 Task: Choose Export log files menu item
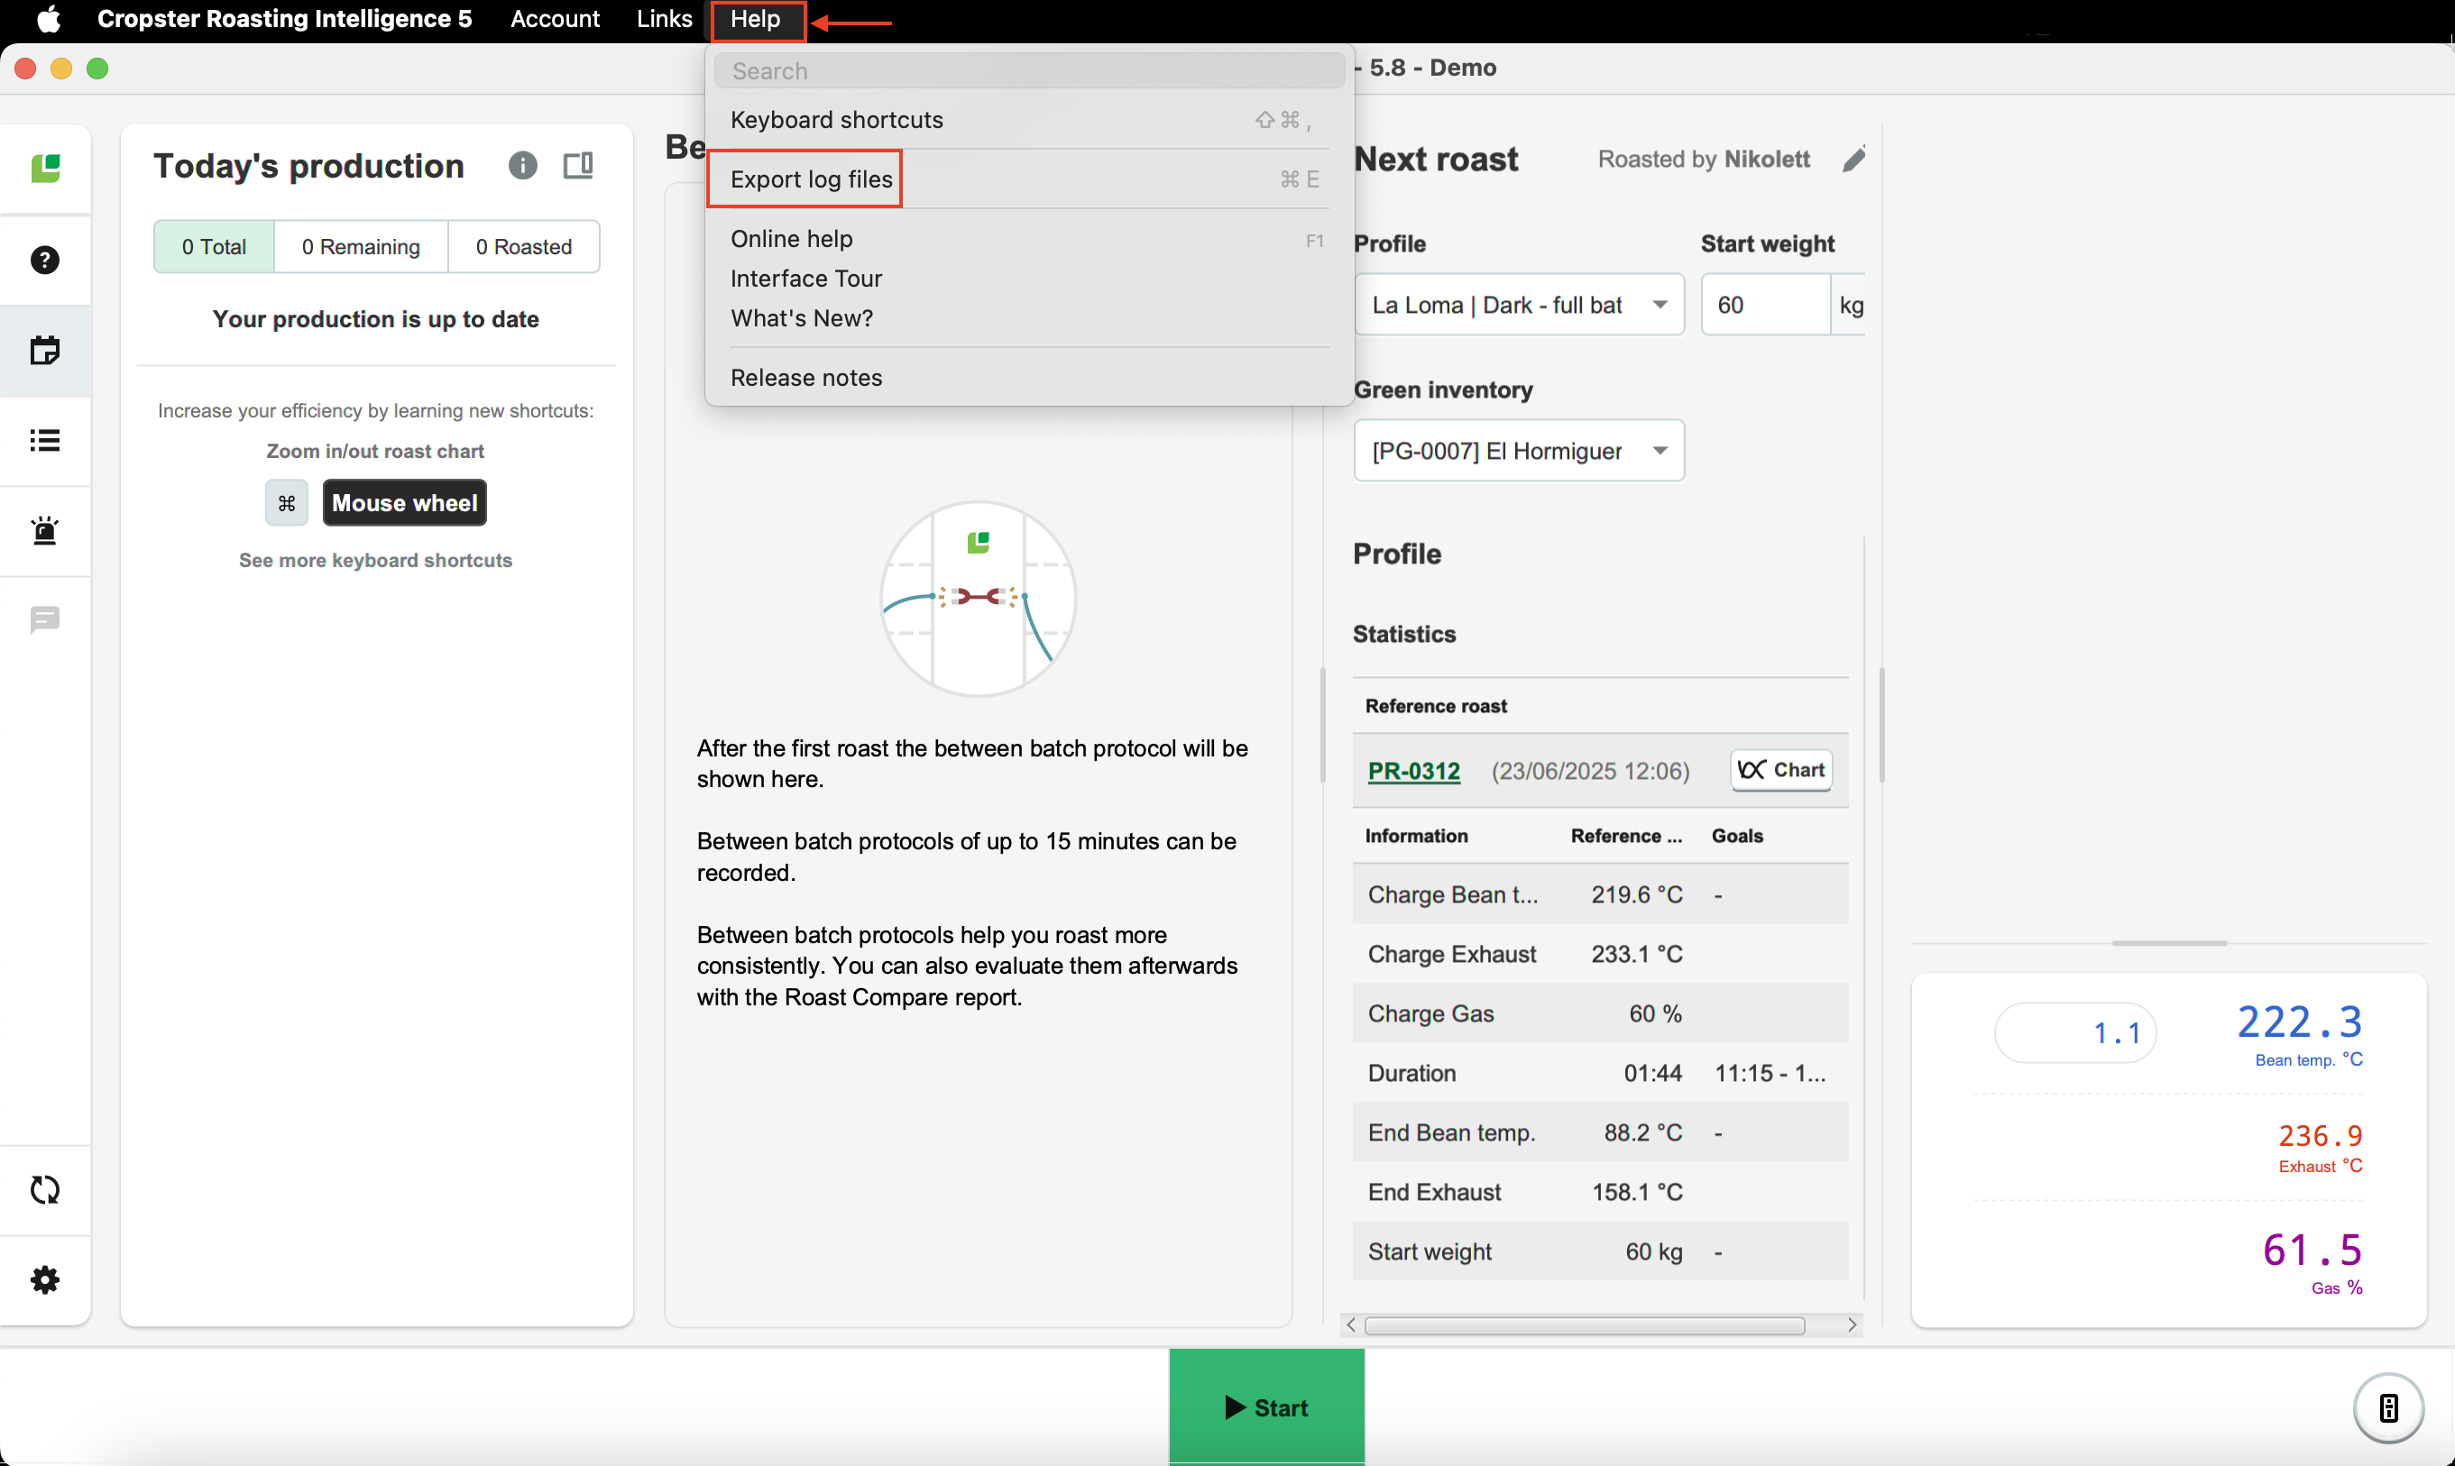click(x=1029, y=179)
